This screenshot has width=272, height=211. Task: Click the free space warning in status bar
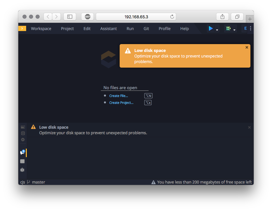[x=201, y=182]
